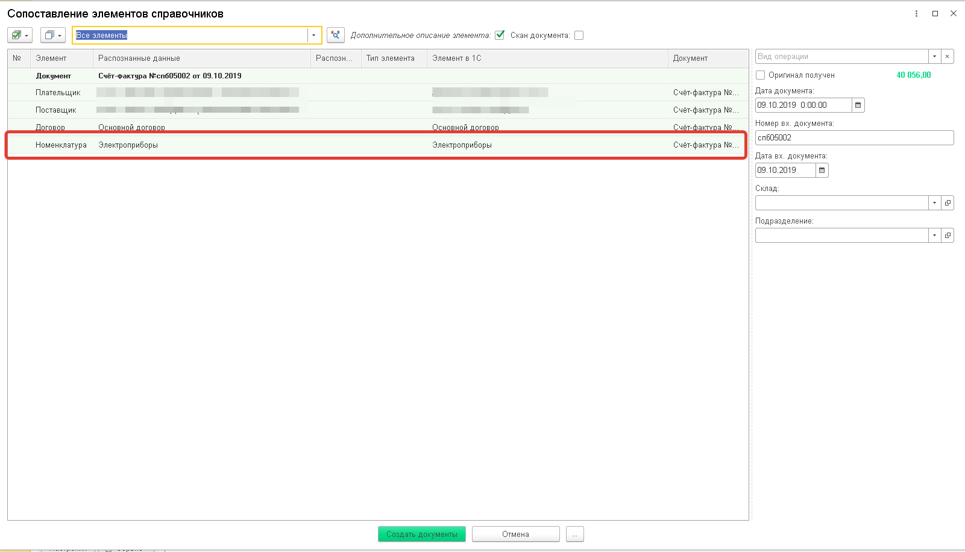This screenshot has height=552, width=965.
Task: Expand the Вид операции dropdown arrow
Action: click(935, 57)
